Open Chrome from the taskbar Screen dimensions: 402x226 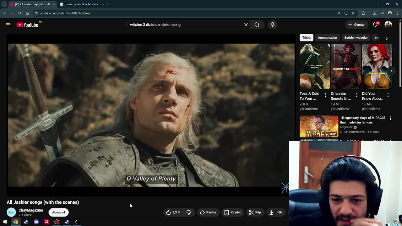(x=15, y=222)
